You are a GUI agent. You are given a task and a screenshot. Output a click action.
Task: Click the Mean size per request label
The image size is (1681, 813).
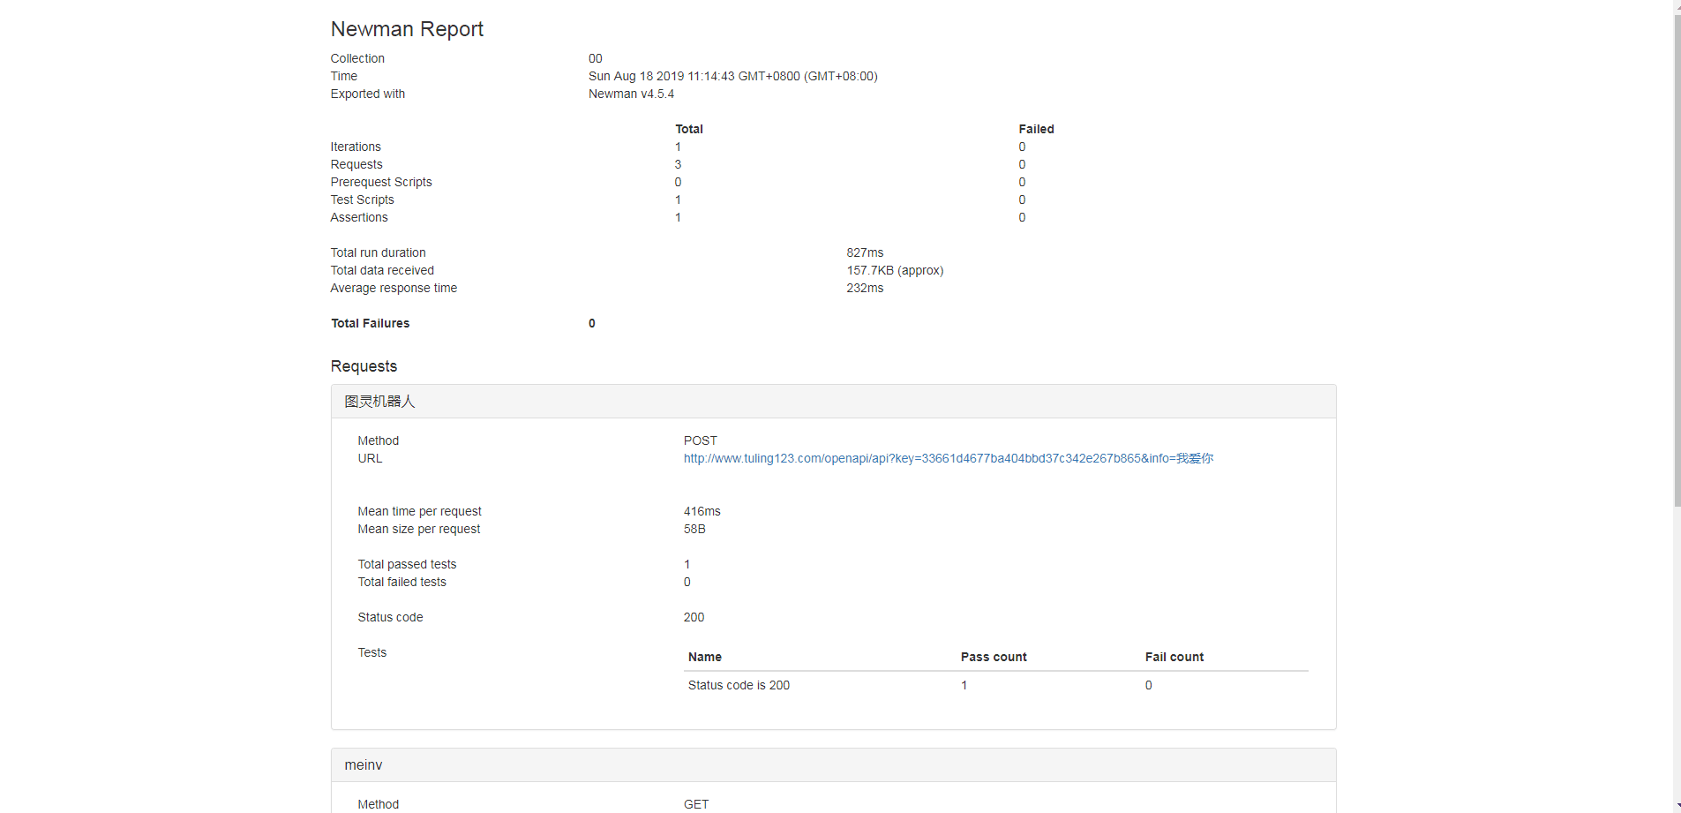pyautogui.click(x=419, y=529)
